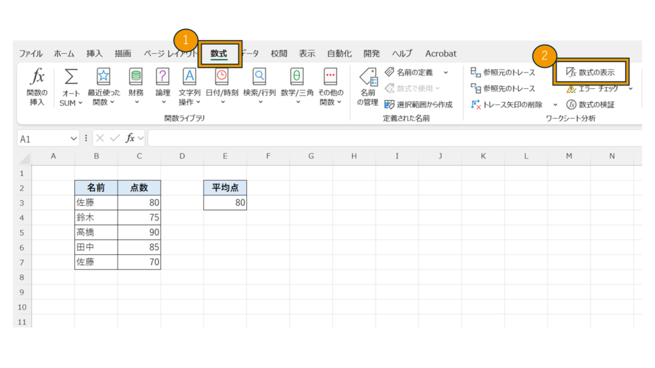Screen dimensions: 655x368
Task: Open the 校閲 ribbon tab
Action: 279,54
